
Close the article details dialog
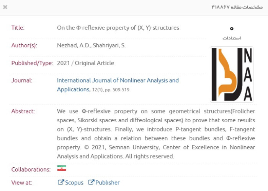5,7
